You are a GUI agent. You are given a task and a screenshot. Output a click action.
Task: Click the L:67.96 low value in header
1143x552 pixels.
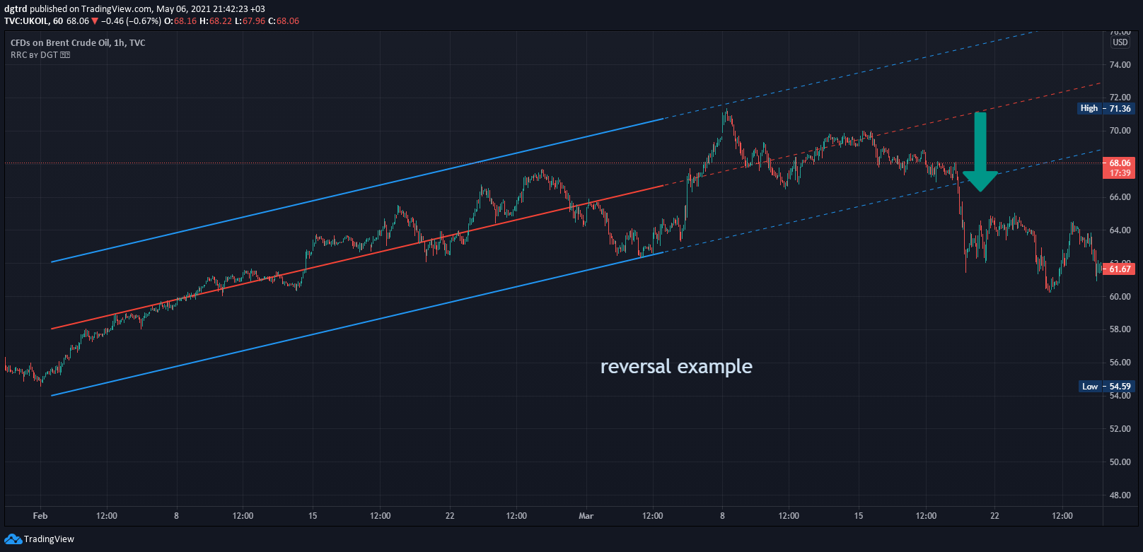click(250, 21)
